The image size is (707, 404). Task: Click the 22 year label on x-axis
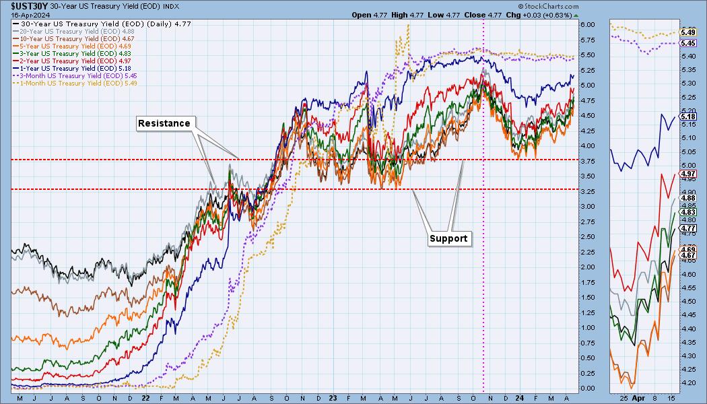click(145, 398)
